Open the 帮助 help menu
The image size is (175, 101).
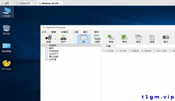pos(96,32)
